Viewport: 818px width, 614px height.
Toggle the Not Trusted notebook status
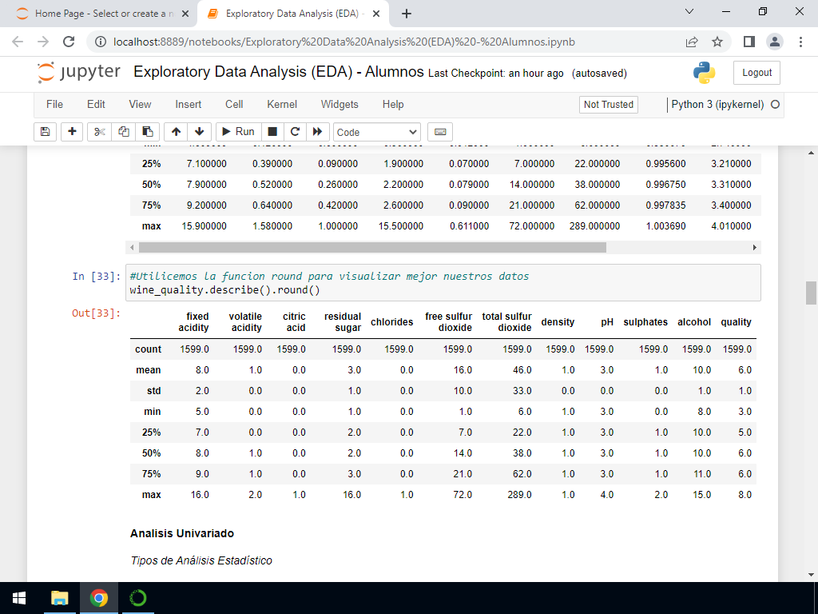tap(608, 105)
